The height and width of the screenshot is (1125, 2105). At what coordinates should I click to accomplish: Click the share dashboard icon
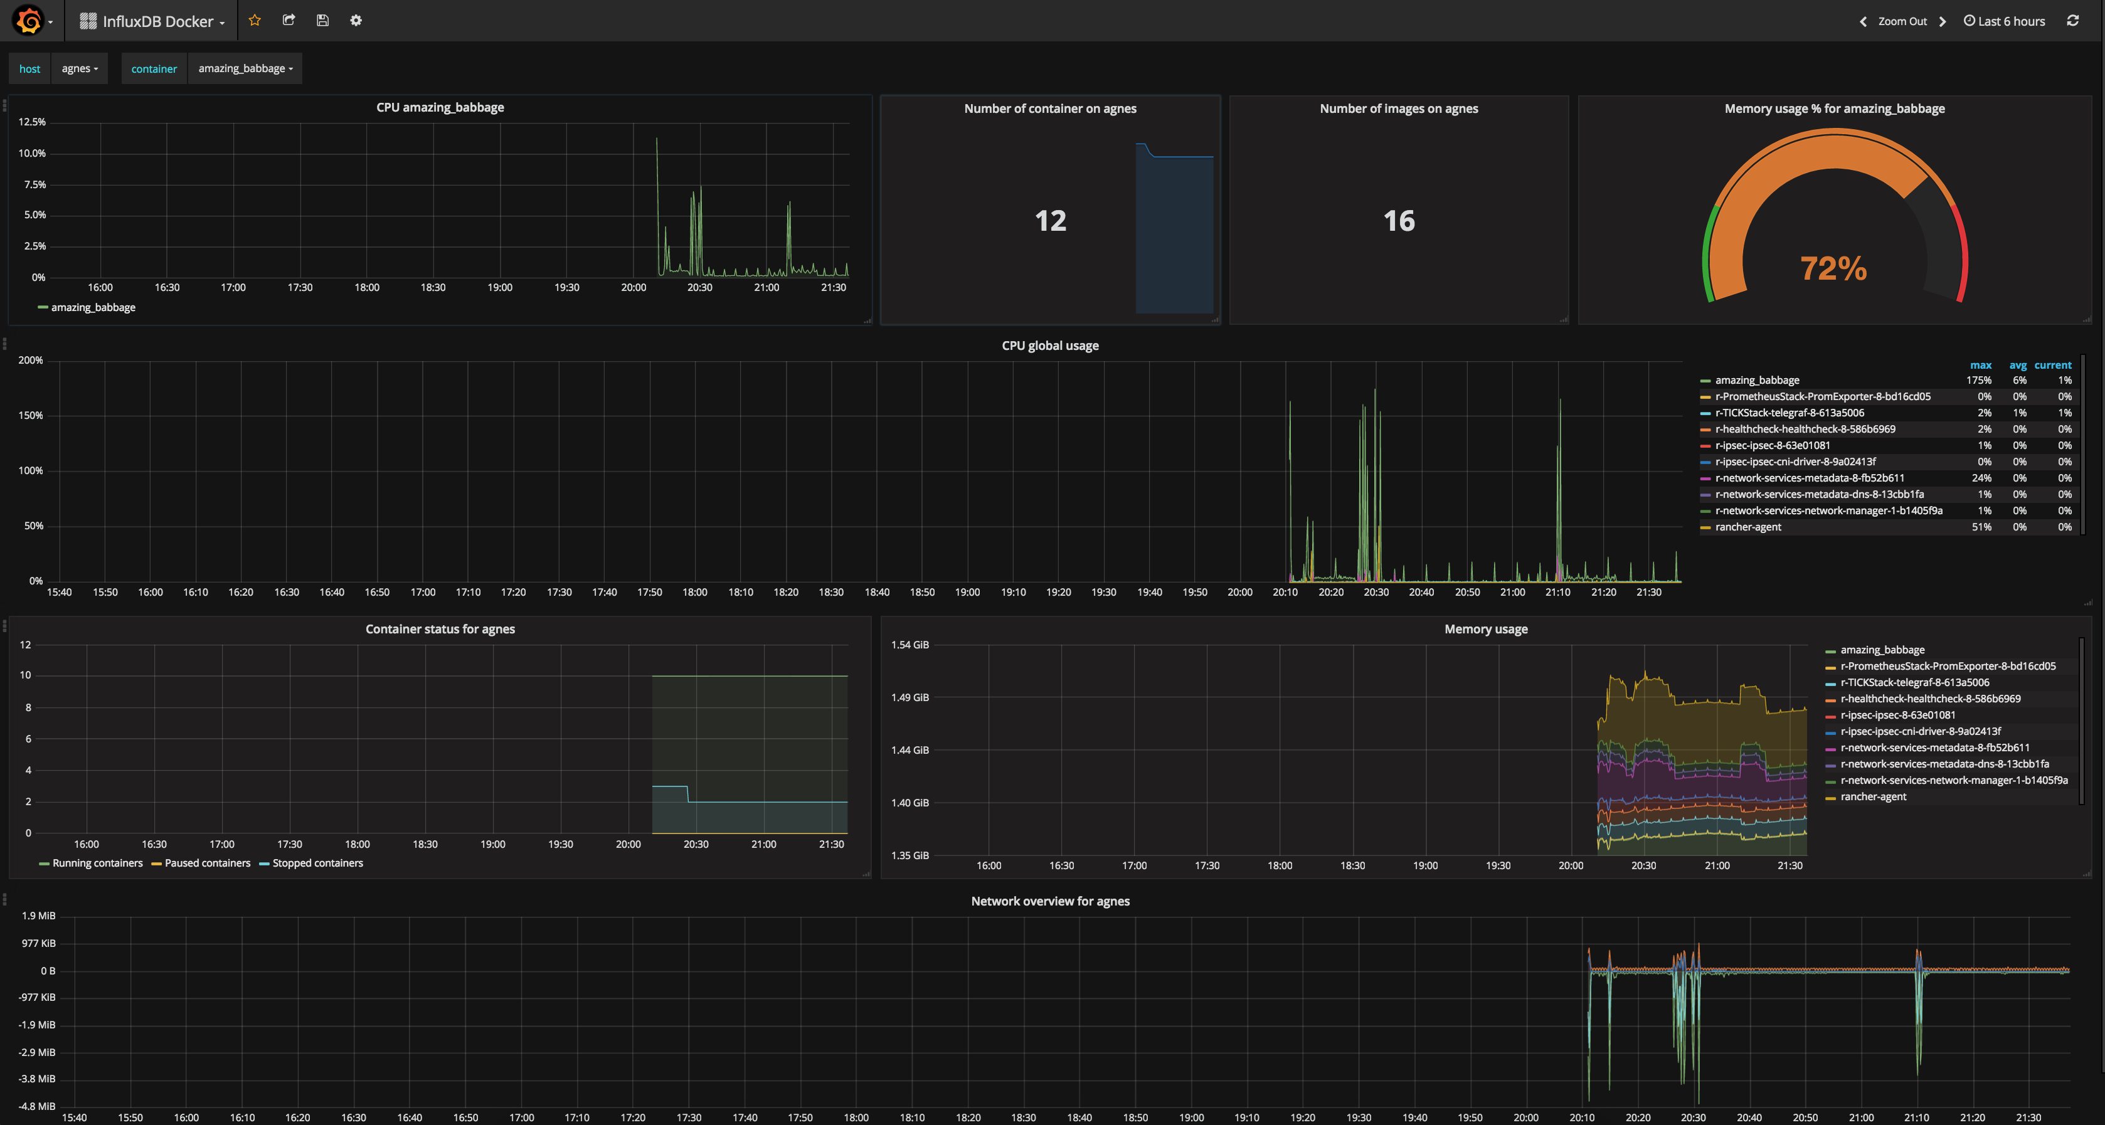289,21
